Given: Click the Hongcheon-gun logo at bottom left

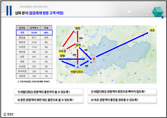Looking at the screenshot, I should pyautogui.click(x=8, y=114).
